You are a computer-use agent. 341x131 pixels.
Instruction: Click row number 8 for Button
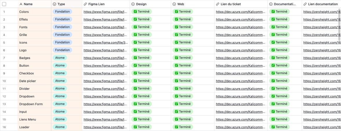pyautogui.click(x=4, y=65)
